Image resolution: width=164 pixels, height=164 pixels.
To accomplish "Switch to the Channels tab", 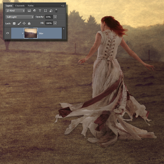I will tap(20, 6).
